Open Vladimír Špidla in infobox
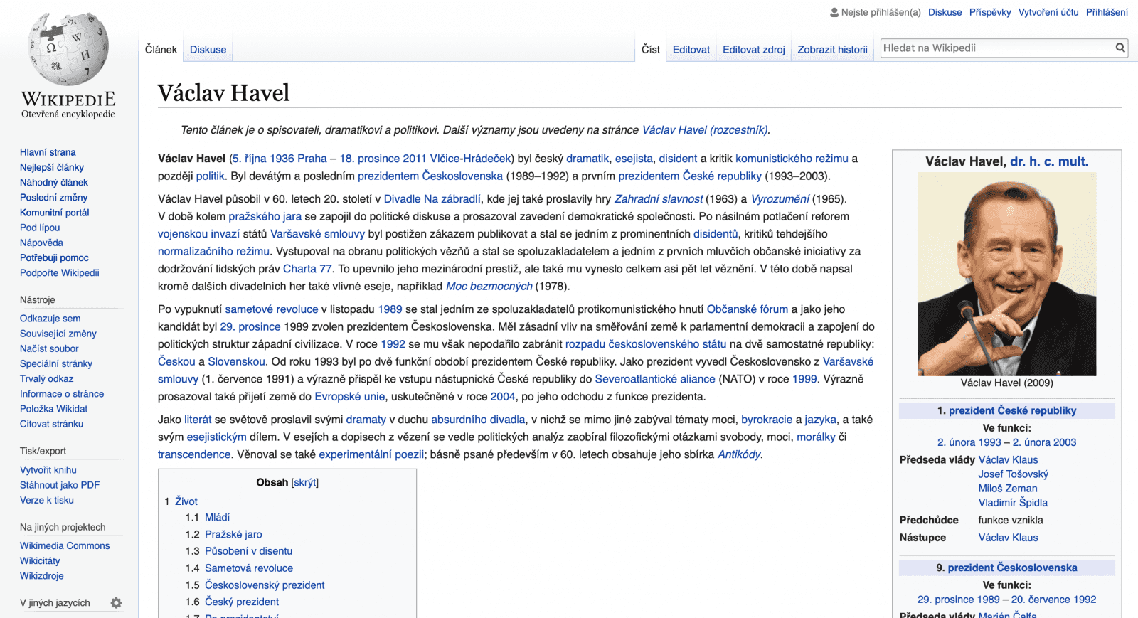Screen dimensions: 1138x618 tap(1013, 503)
